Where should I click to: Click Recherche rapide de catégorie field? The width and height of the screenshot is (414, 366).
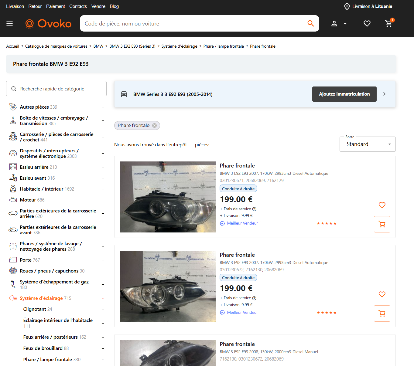pos(56,89)
